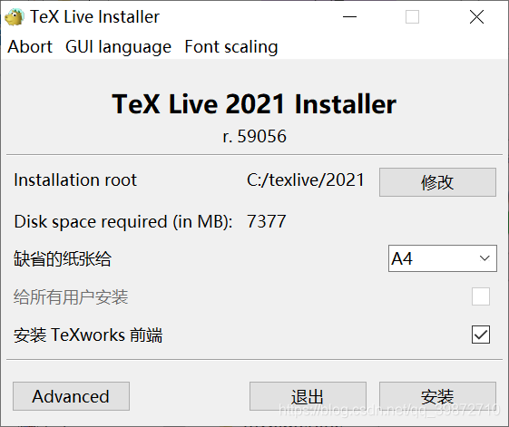Click the r. 59056 revision text
Image resolution: width=509 pixels, height=427 pixels.
point(254,136)
